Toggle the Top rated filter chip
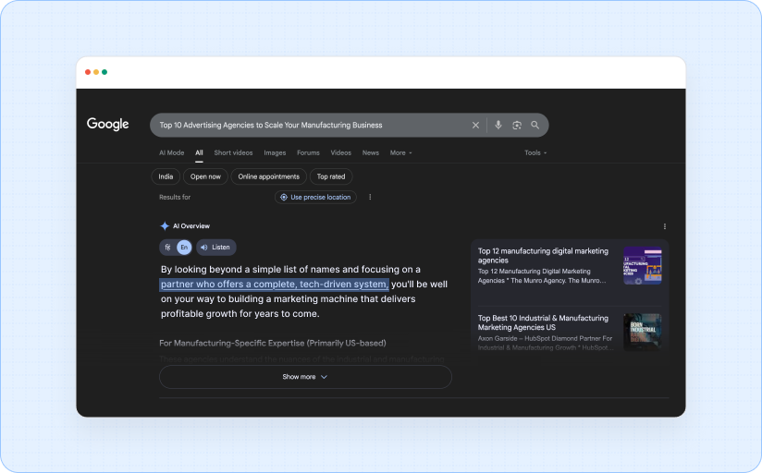 (331, 176)
